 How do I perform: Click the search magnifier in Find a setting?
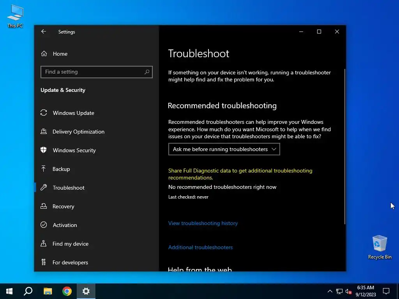pos(147,72)
